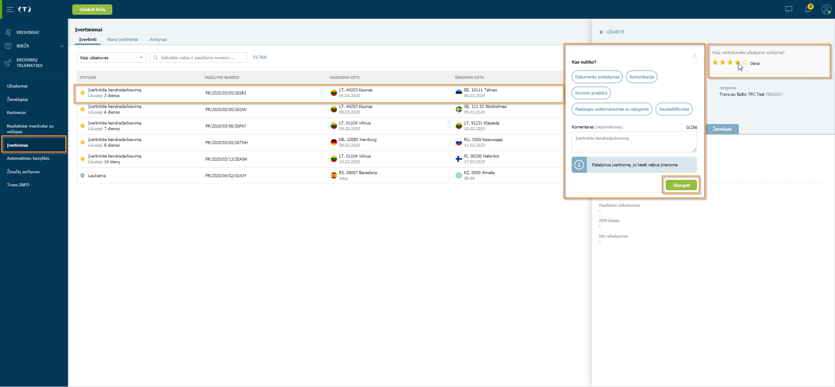Switch to Archyvas tab
835x387 pixels.
[x=158, y=40]
